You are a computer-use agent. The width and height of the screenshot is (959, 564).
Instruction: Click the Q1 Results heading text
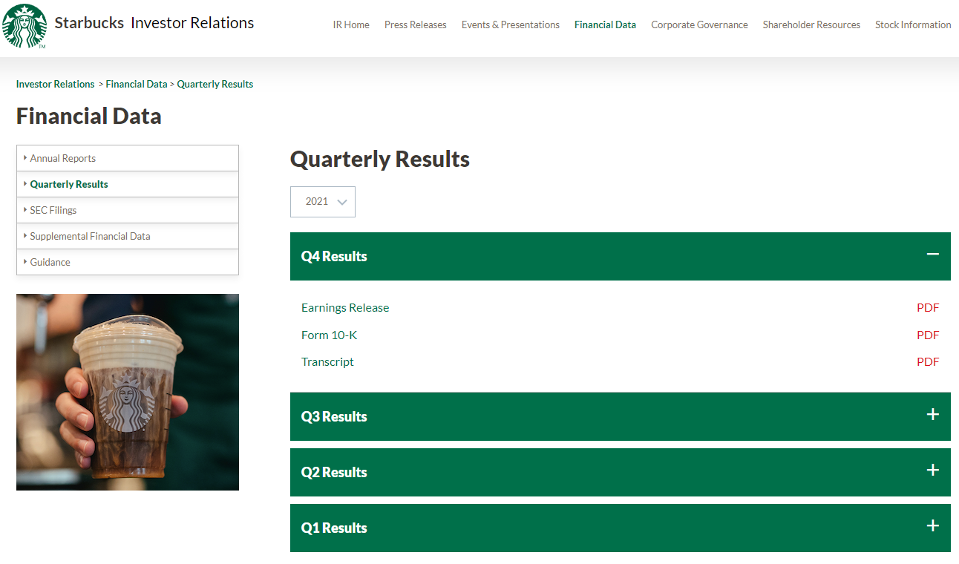pos(334,528)
